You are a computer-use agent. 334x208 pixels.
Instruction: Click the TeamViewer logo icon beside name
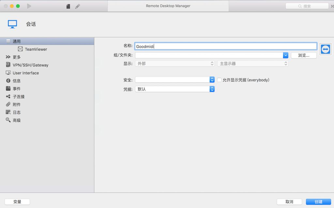point(325,49)
